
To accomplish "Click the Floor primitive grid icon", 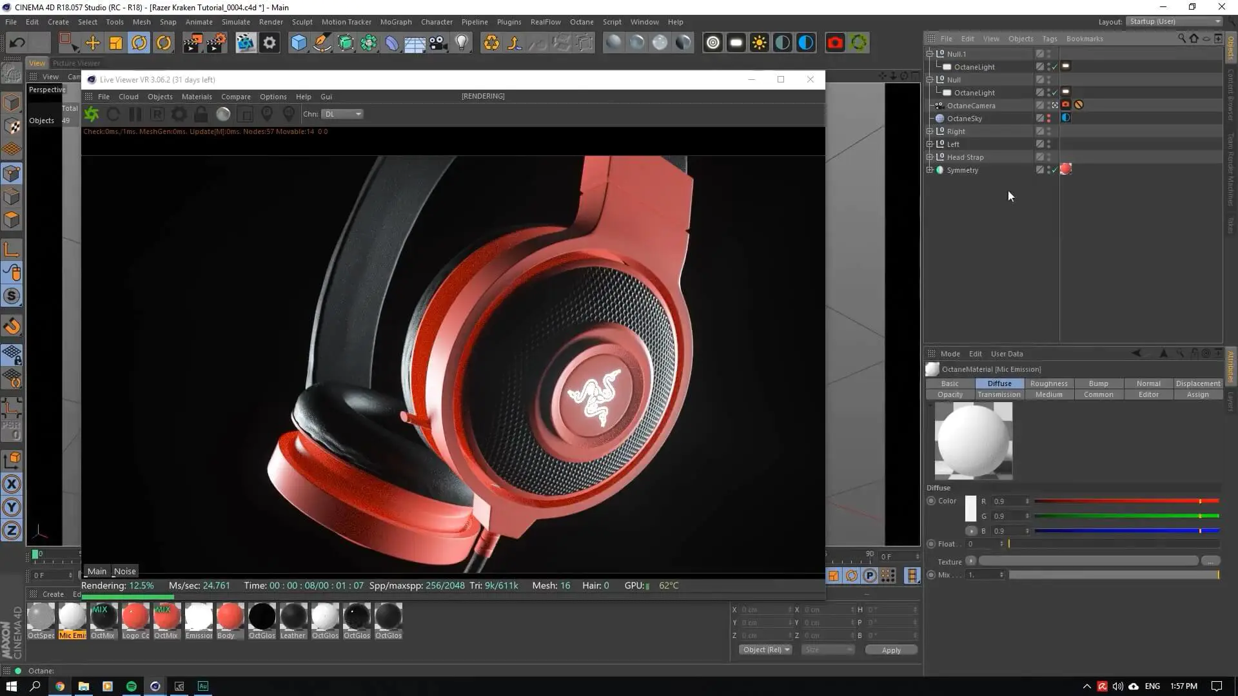I will coord(415,43).
